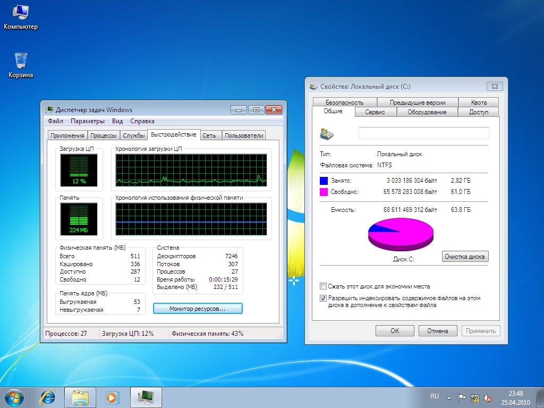Click the Монитор ресурсов button
Viewport: 544px width, 408px height.
198,309
